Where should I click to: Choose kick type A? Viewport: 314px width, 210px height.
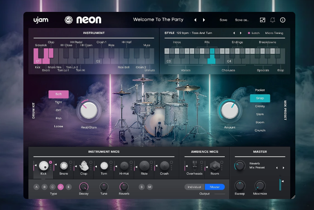click(x=37, y=187)
